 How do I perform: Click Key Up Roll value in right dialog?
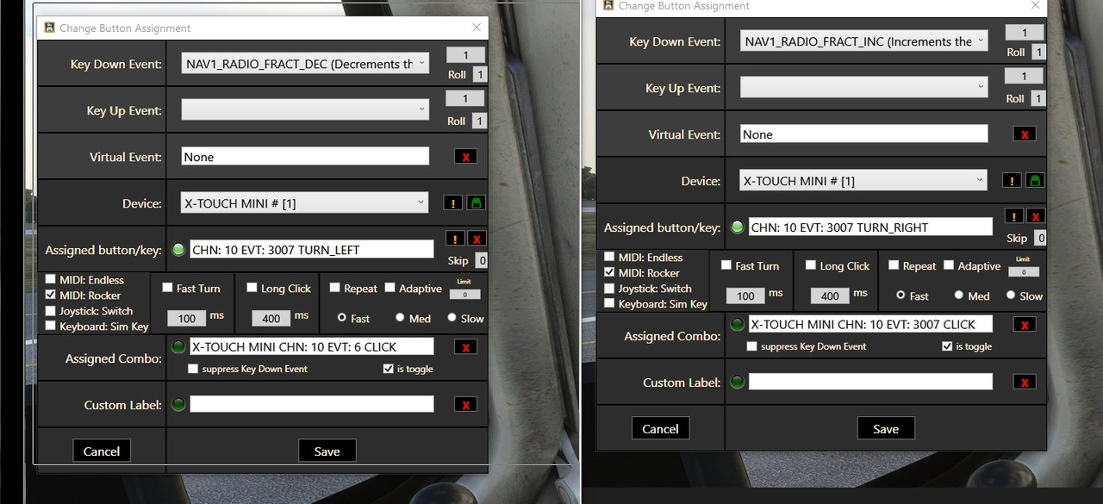point(1038,98)
